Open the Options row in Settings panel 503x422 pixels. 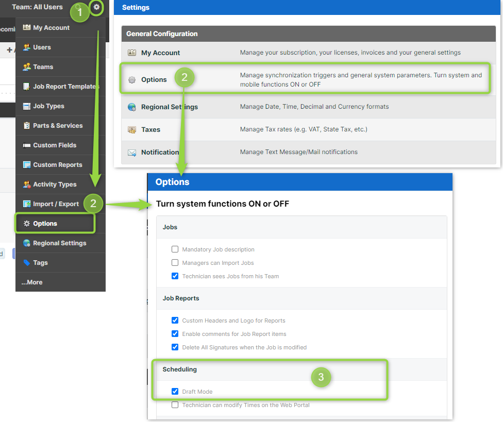(x=154, y=80)
